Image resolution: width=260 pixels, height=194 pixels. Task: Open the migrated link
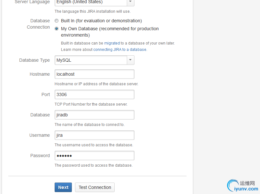pos(112,43)
